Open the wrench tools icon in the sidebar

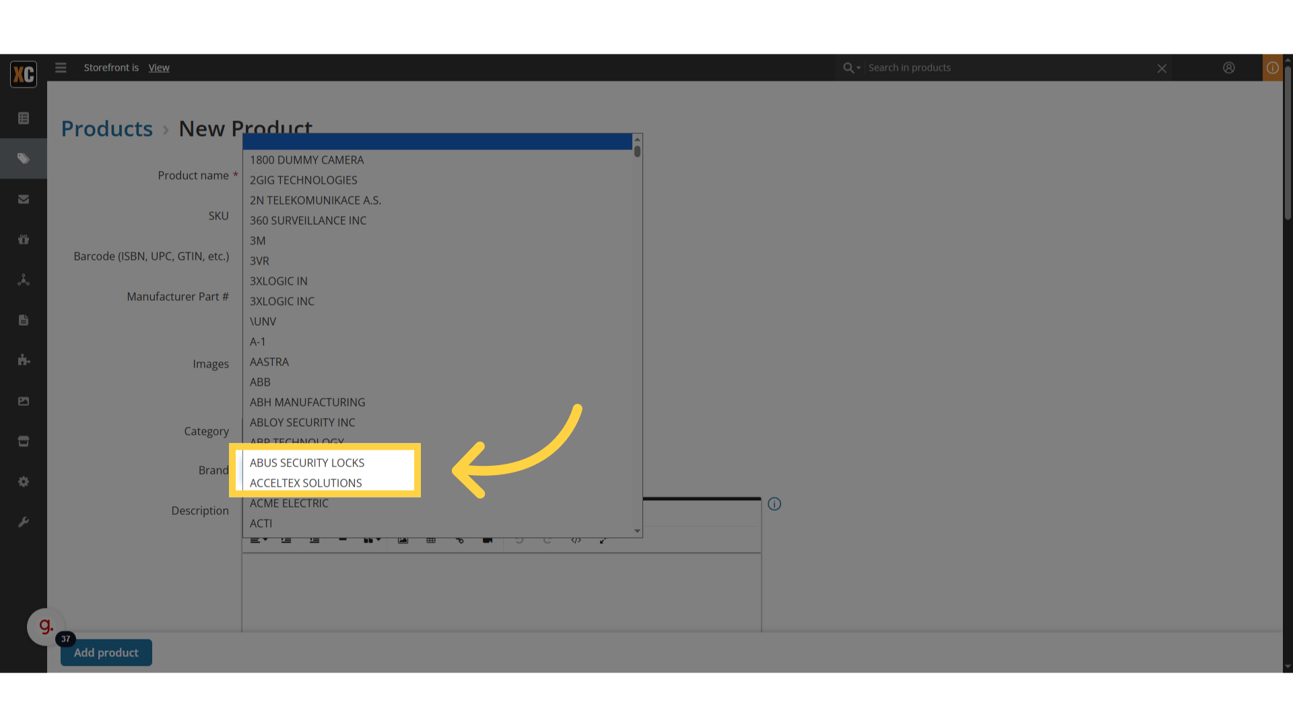24,522
